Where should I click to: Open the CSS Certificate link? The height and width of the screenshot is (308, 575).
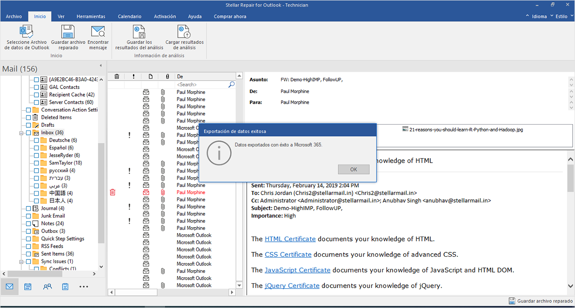tap(288, 254)
